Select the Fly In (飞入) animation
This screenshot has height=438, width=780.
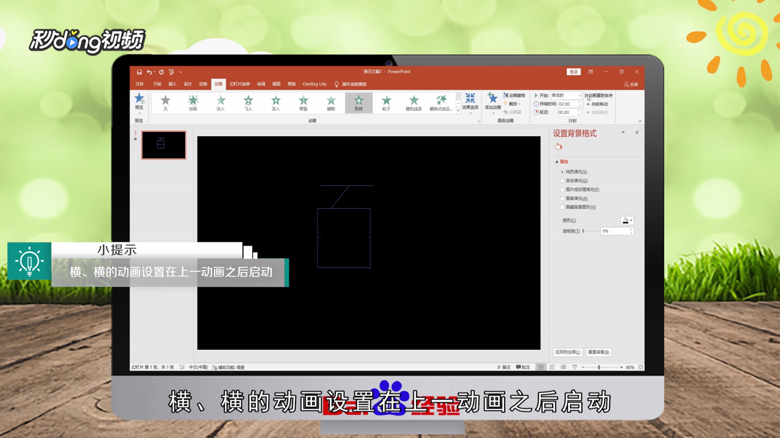point(248,103)
